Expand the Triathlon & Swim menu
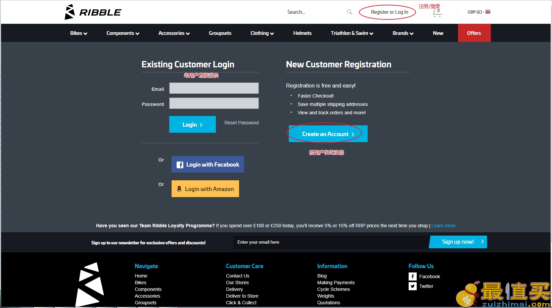Screen dimensions: 552x308 (352, 33)
